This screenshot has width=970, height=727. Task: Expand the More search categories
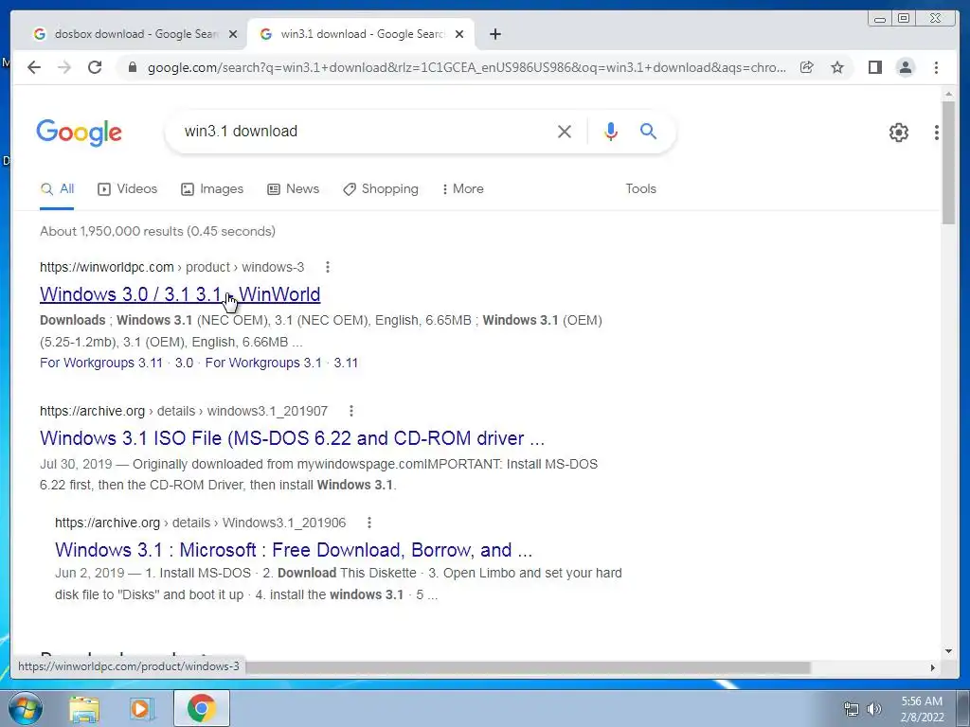click(x=462, y=189)
